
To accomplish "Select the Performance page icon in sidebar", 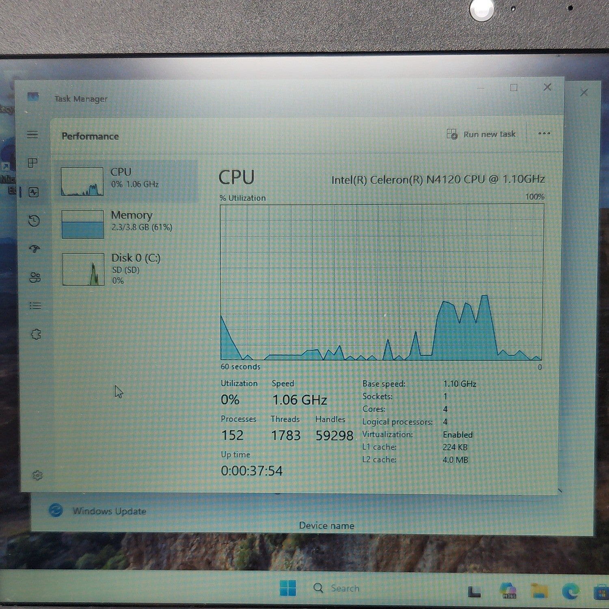I will pos(34,192).
